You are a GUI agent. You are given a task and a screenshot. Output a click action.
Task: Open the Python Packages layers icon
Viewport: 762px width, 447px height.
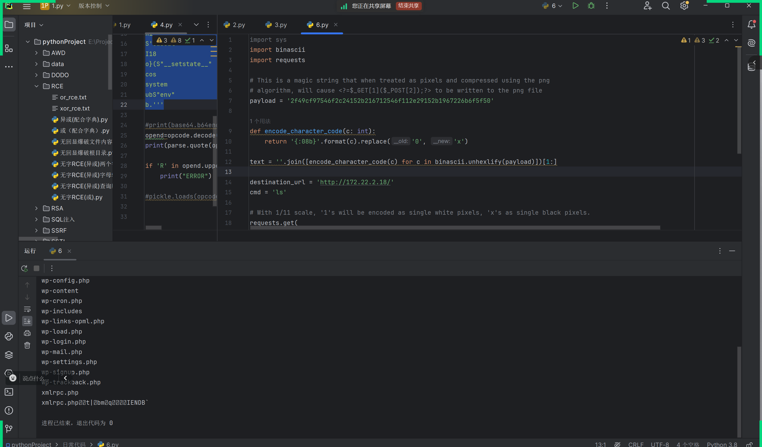click(9, 354)
